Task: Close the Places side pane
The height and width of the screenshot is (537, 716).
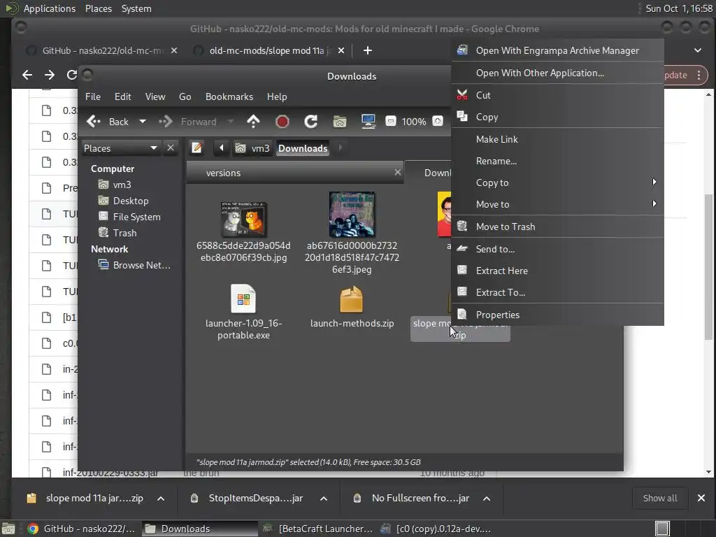Action: click(171, 148)
